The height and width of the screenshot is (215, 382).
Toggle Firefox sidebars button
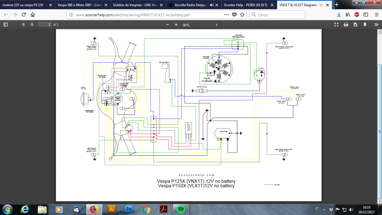tap(366, 15)
